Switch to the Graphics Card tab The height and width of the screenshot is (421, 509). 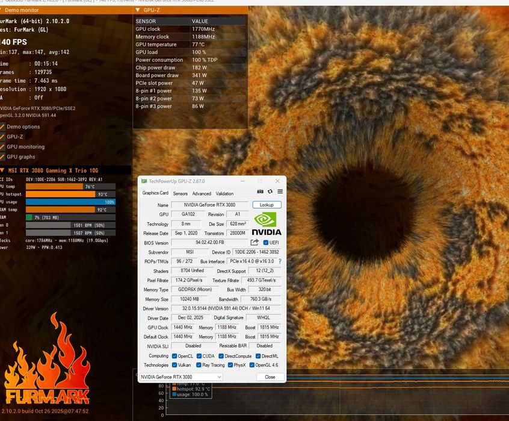[x=155, y=193]
